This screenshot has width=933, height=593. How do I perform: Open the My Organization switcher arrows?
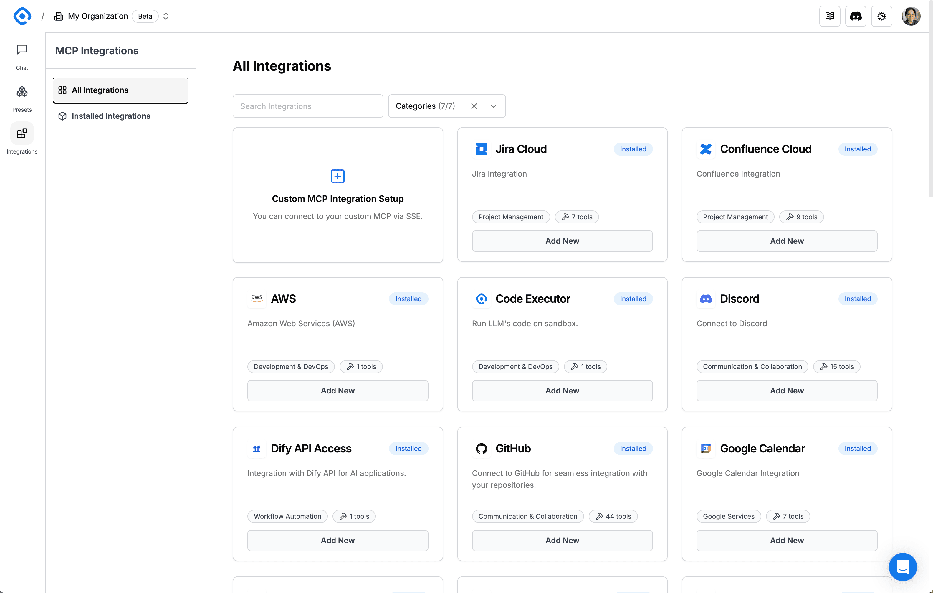[x=166, y=16]
